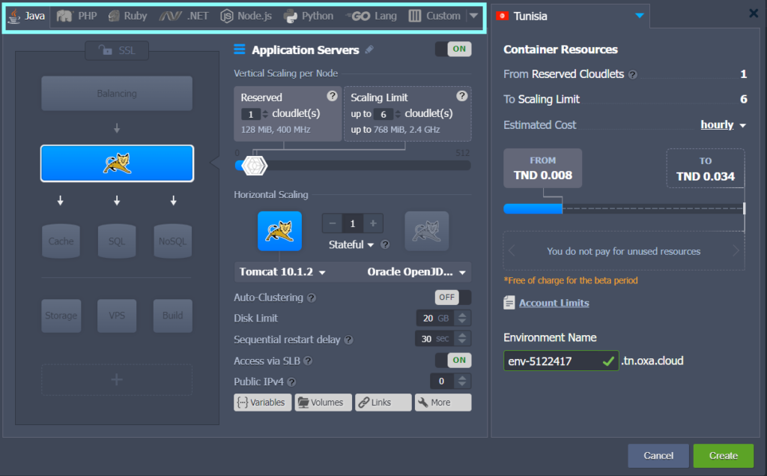Switch to the Java tab

coord(28,16)
